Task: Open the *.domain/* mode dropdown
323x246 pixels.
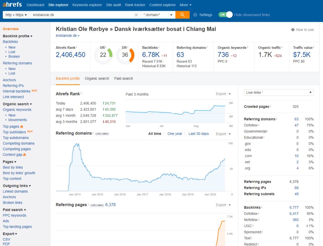Action: pyautogui.click(x=158, y=15)
